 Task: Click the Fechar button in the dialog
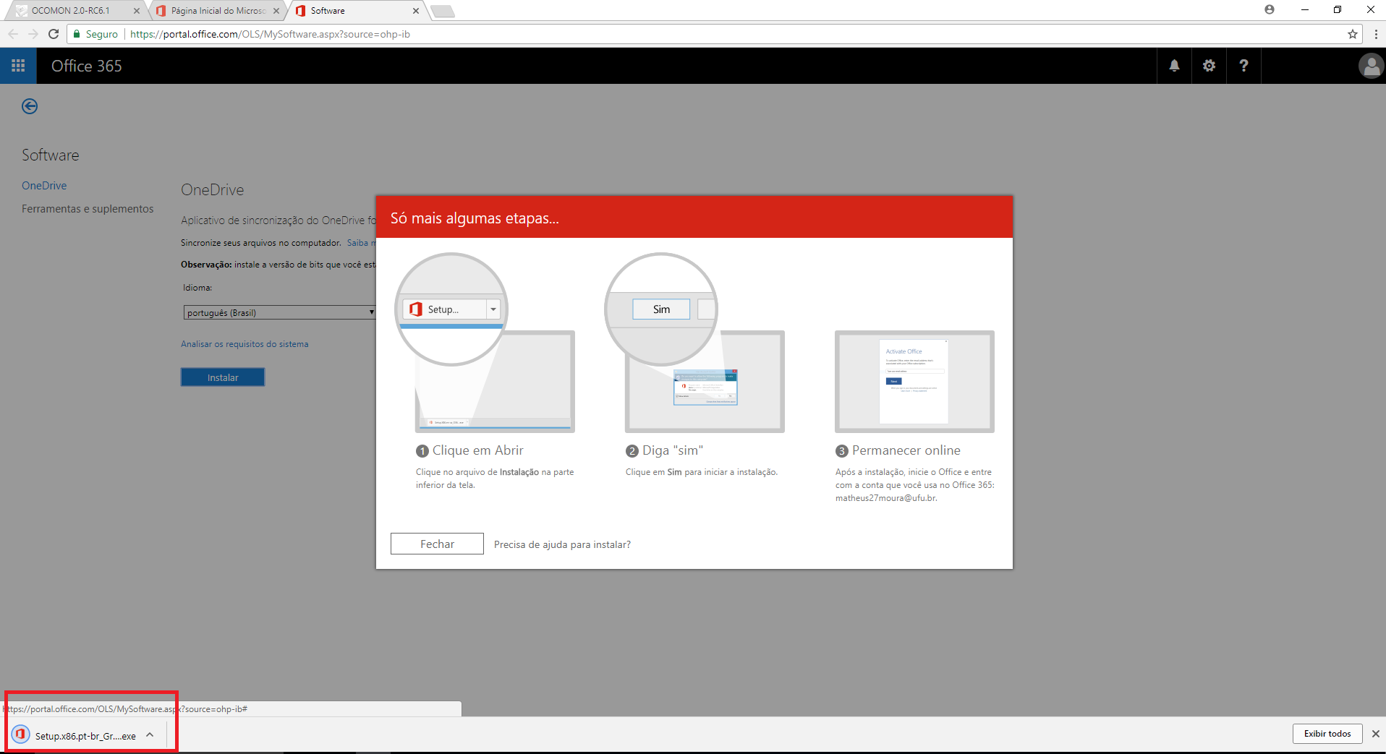point(437,544)
